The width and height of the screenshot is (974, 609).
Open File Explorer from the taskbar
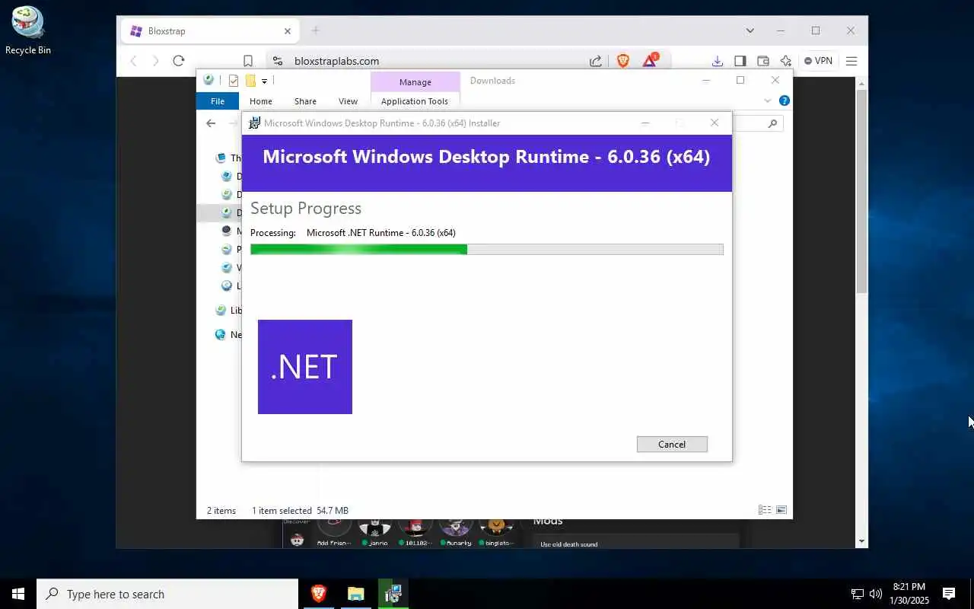click(355, 594)
